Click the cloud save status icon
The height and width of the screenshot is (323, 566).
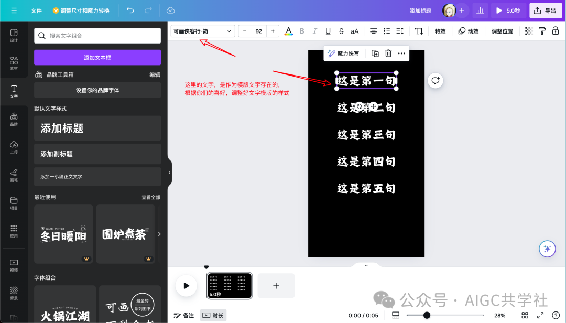tap(171, 10)
